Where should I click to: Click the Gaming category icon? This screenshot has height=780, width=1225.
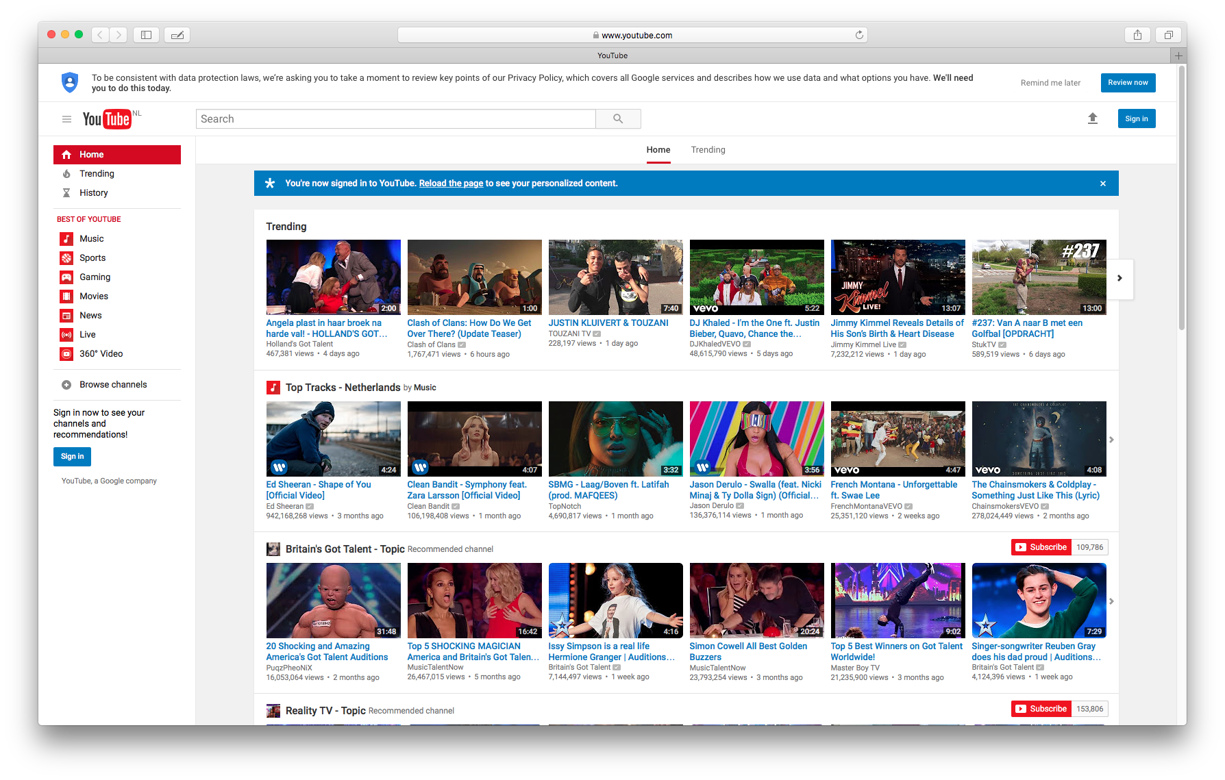coord(66,277)
